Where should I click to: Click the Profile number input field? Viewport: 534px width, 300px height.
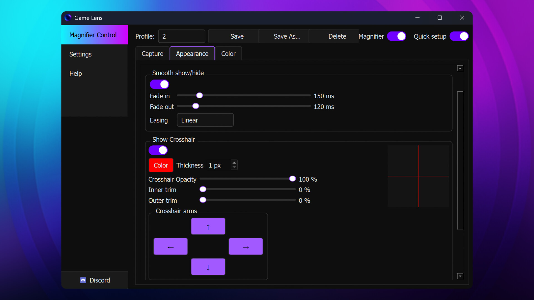point(182,36)
